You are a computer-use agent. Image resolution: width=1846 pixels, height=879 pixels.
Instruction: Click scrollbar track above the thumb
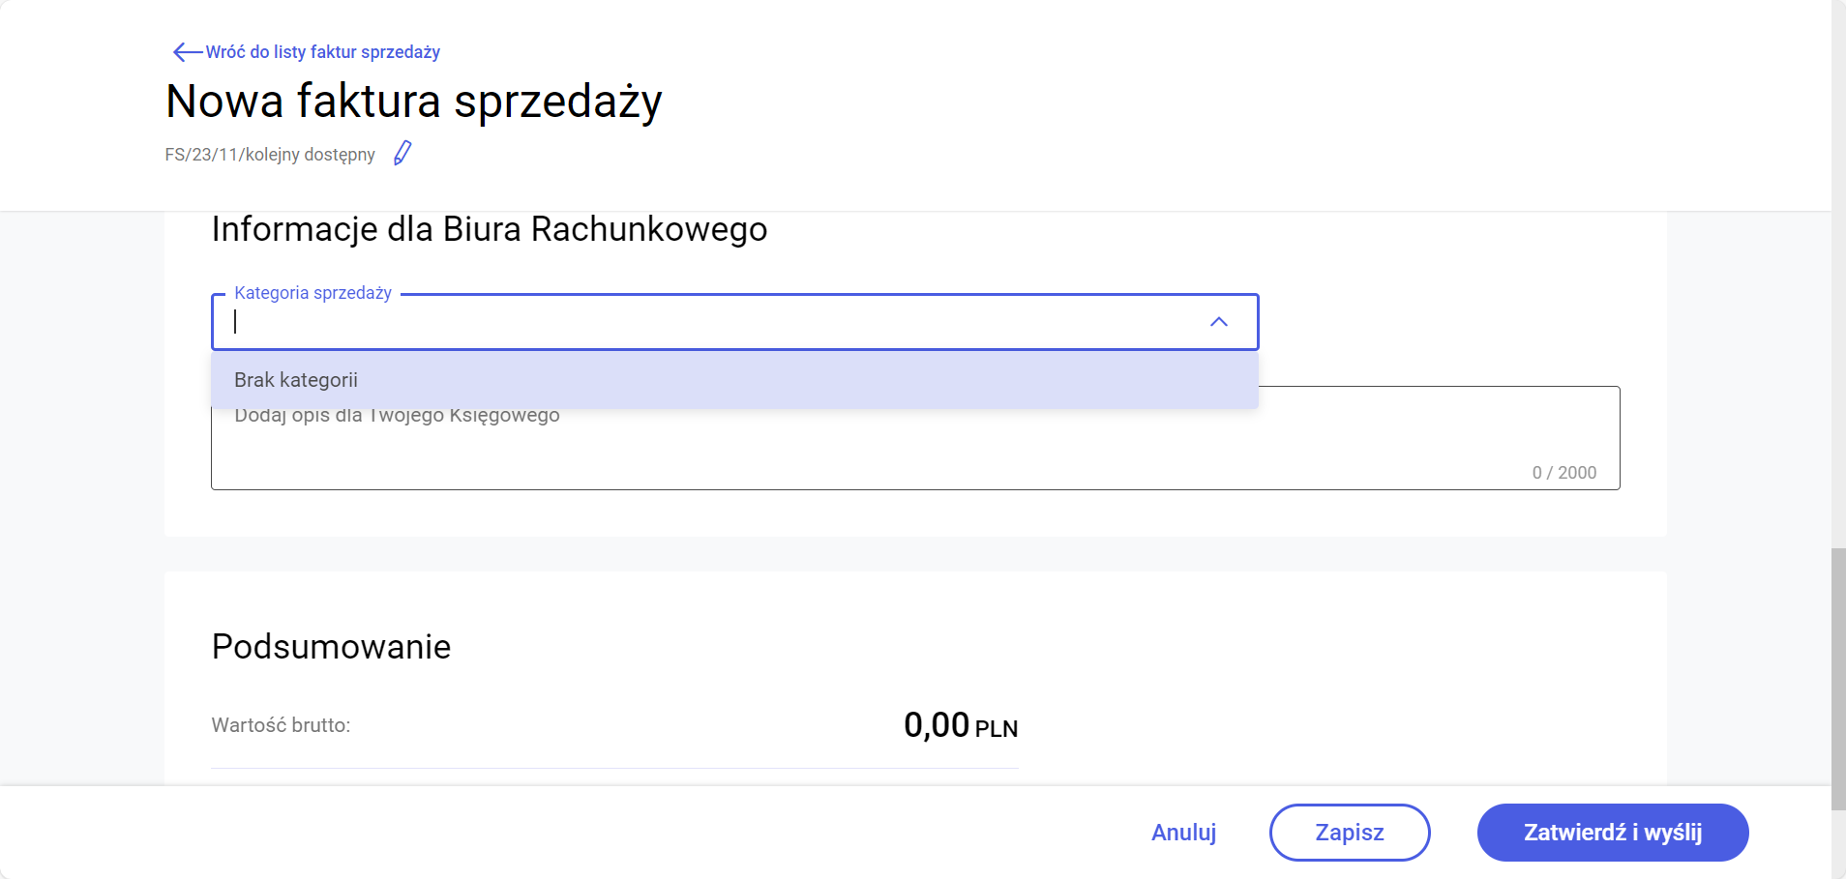(1838, 290)
